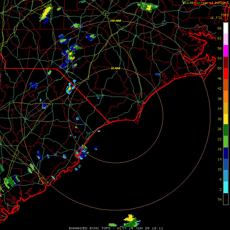The image size is (230, 230).
Task: Pick the dark maroon legend swatch
Action: click(226, 62)
